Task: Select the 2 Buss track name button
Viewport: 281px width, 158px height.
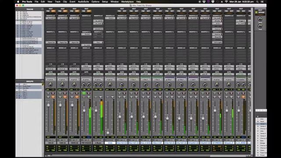Action: tap(98, 143)
